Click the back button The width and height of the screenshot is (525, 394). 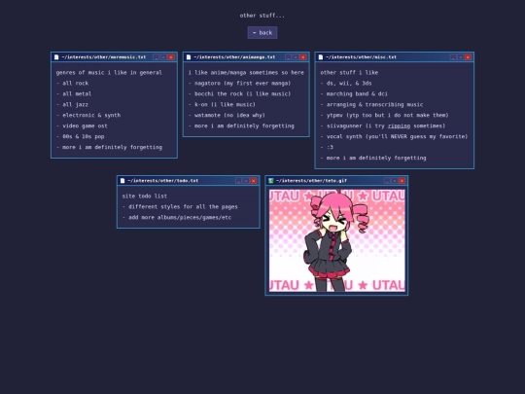pos(262,32)
